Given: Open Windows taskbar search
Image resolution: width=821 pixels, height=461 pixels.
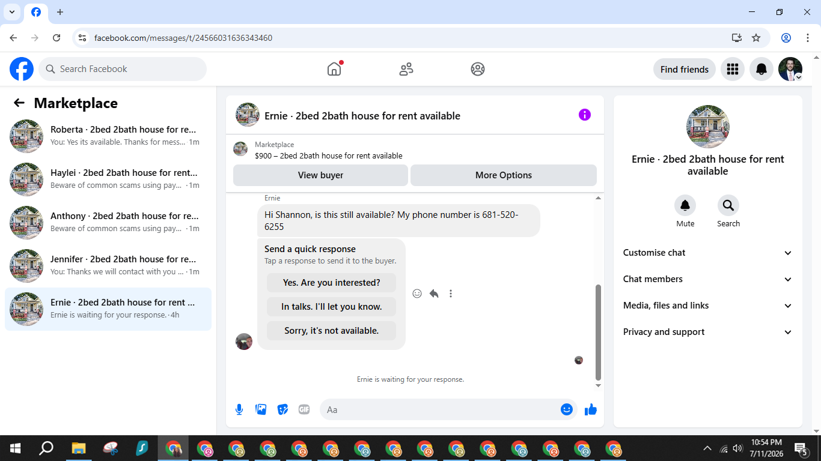Looking at the screenshot, I should 46,448.
